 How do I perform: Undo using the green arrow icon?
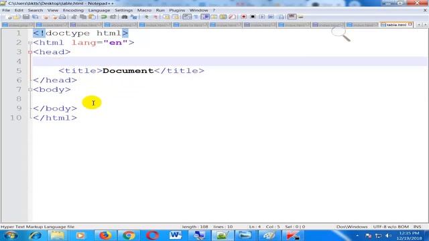point(104,17)
